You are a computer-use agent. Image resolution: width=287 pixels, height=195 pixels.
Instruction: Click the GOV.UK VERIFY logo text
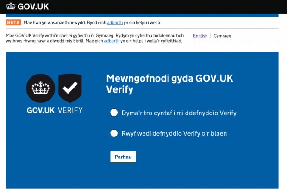[55, 110]
